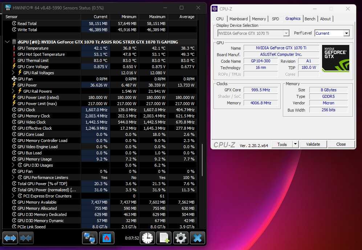The width and height of the screenshot is (362, 250).
Task: Click the icon of Total GPU Power [% of TDP]
Action: [x=14, y=184]
